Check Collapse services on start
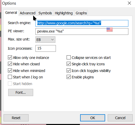The height and width of the screenshot is (125, 135). click(69, 57)
